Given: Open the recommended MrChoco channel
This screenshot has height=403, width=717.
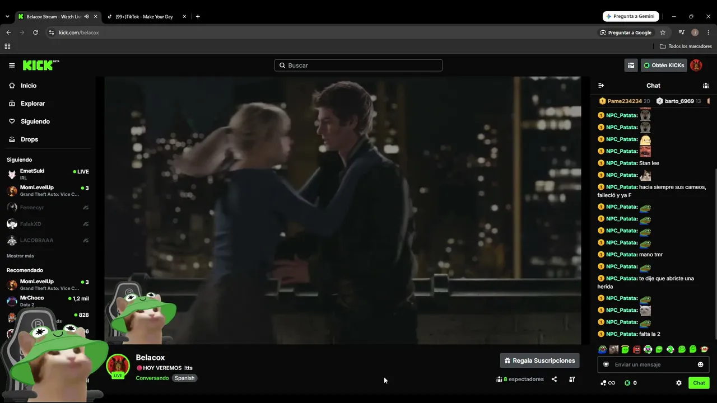Looking at the screenshot, I should 48,301.
